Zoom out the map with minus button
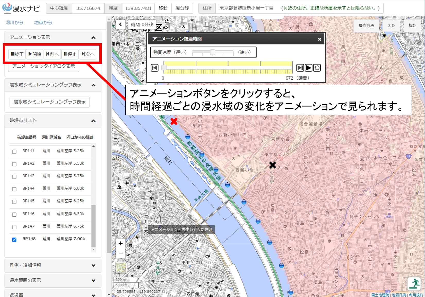The image size is (425, 297). [x=120, y=253]
